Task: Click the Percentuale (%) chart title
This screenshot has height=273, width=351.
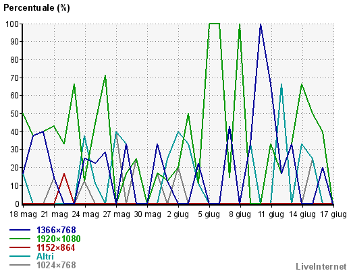Action: tap(36, 8)
